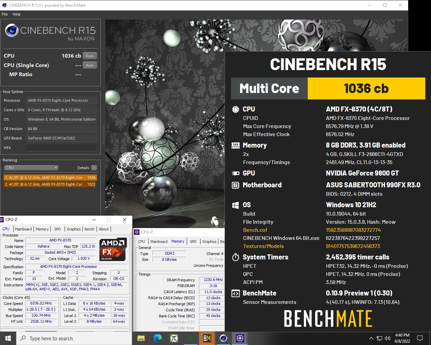Click AMD FX Unlocked logo in CPU-Z
Screen dimensions: 431x345
point(113,249)
